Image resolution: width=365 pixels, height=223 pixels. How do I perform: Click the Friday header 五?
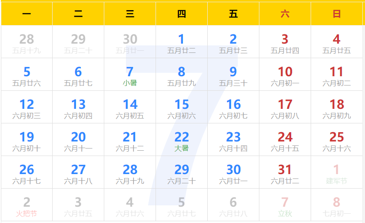pos(233,14)
